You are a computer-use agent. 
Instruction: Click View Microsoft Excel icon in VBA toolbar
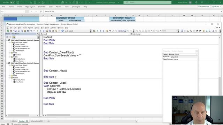click(8, 31)
